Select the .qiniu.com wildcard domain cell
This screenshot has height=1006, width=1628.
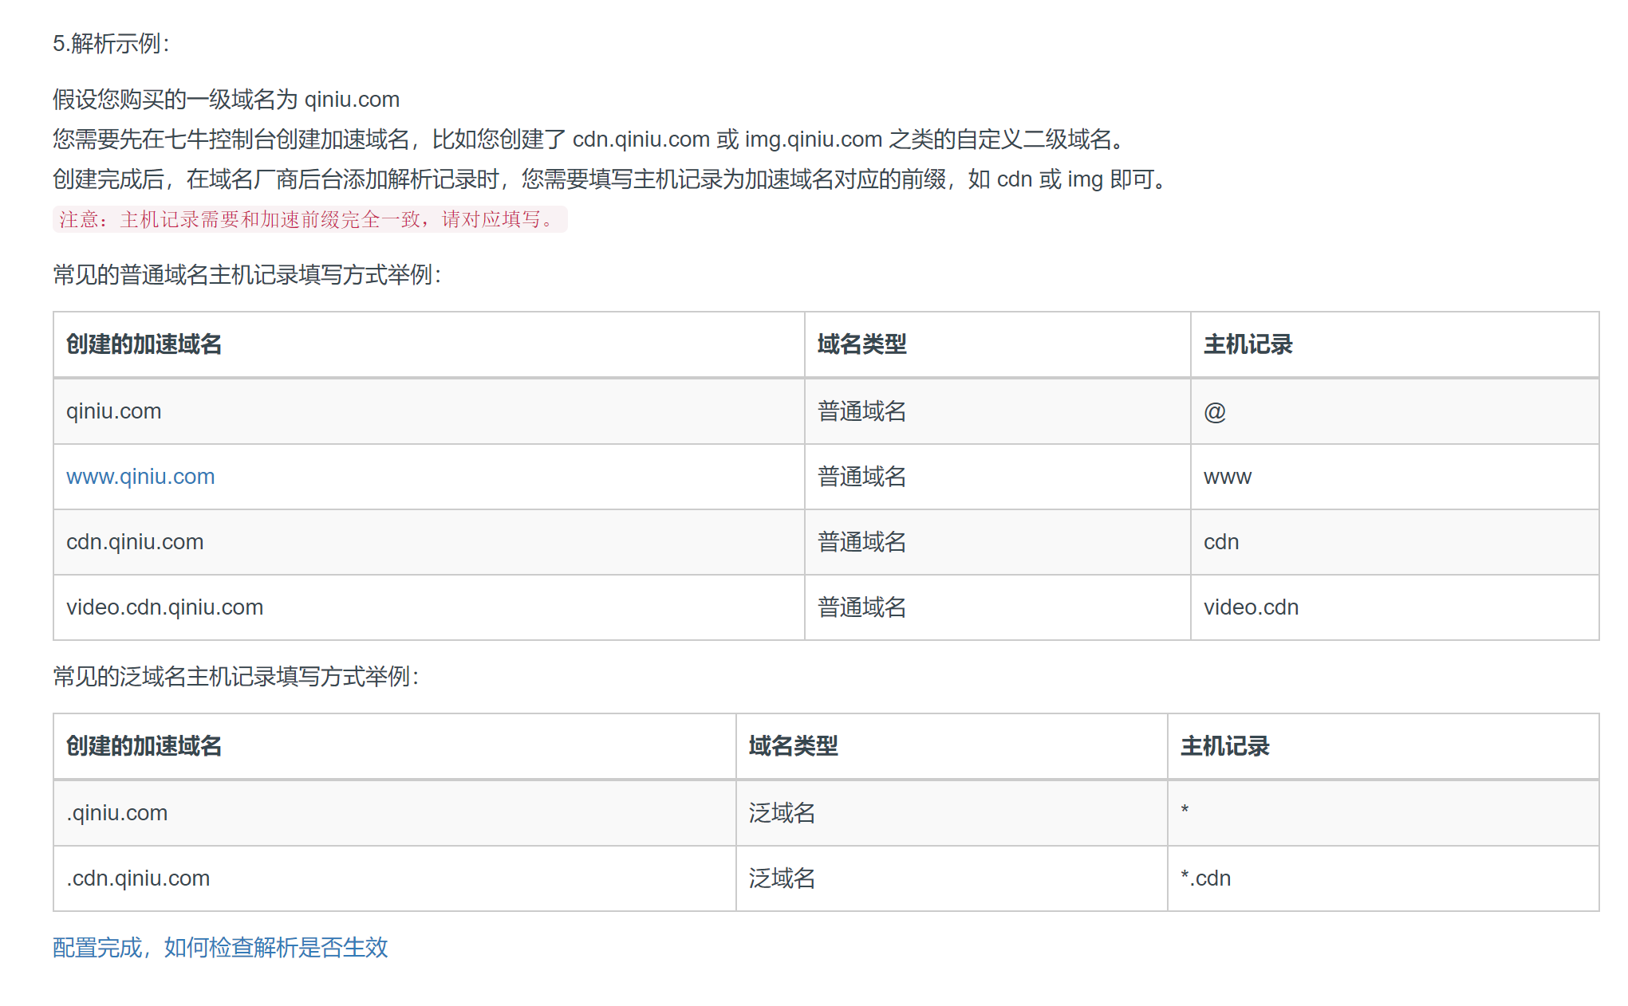pos(116,812)
